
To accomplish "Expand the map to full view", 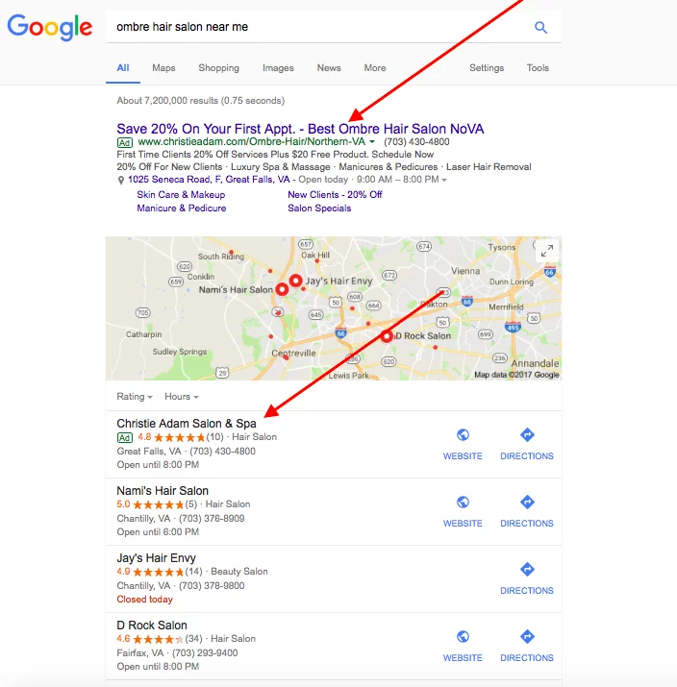I will pos(547,251).
